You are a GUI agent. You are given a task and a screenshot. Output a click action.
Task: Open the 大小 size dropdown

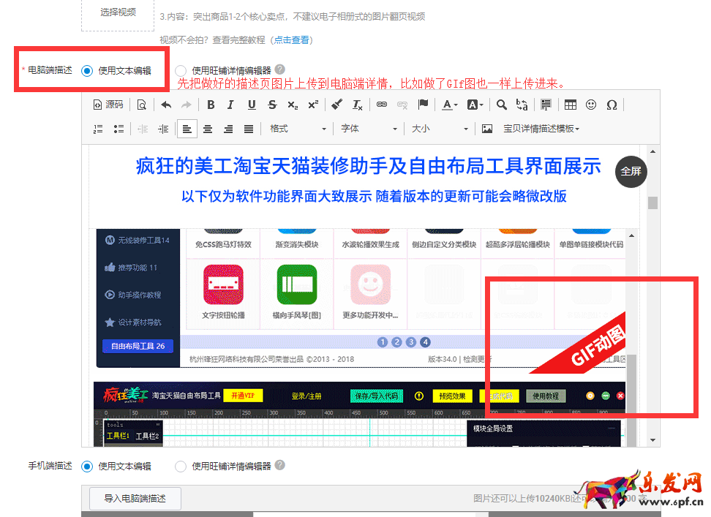439,129
